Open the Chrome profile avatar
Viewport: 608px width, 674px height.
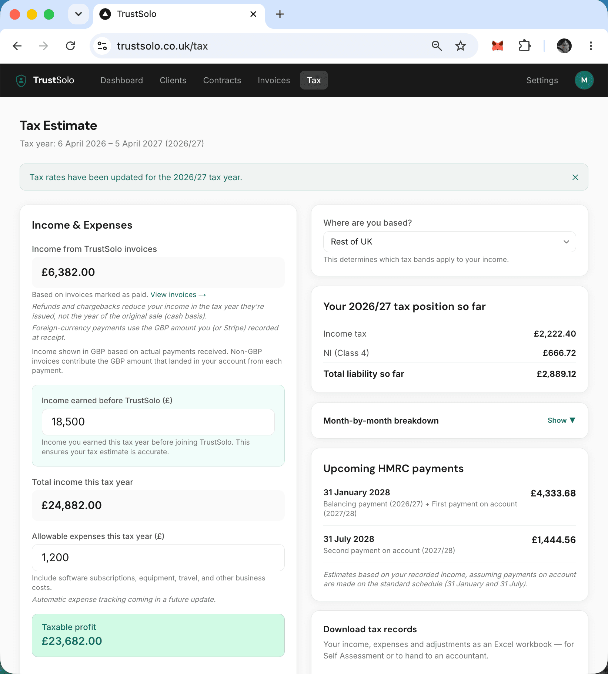[x=564, y=46]
